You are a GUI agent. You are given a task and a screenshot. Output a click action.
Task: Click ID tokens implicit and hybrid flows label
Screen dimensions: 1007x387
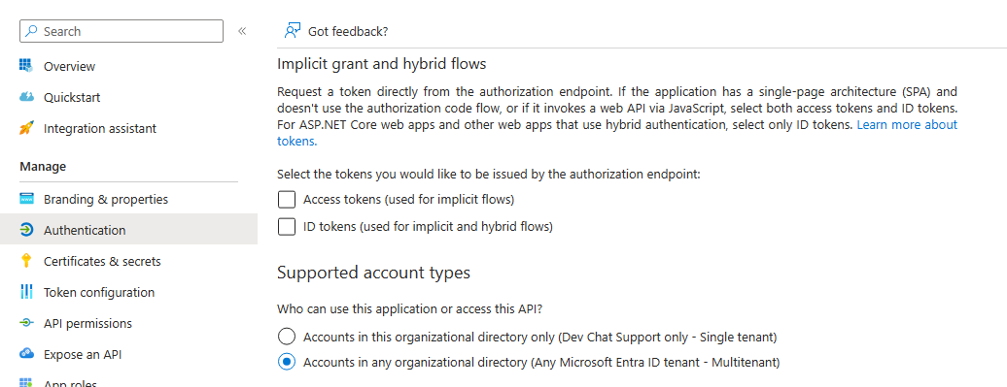(x=428, y=226)
